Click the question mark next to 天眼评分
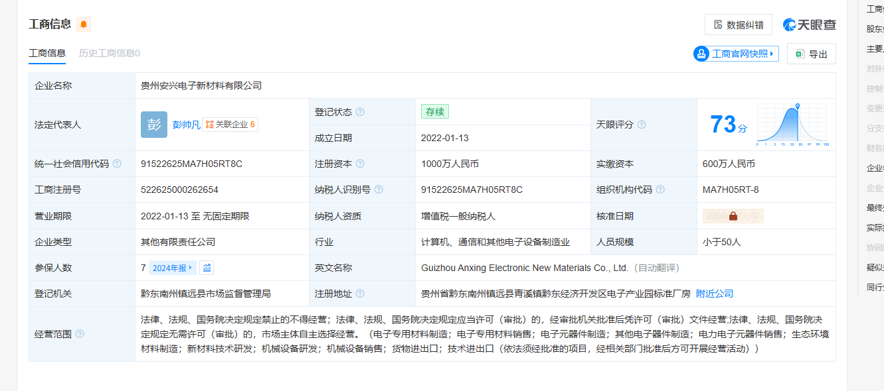 (642, 125)
